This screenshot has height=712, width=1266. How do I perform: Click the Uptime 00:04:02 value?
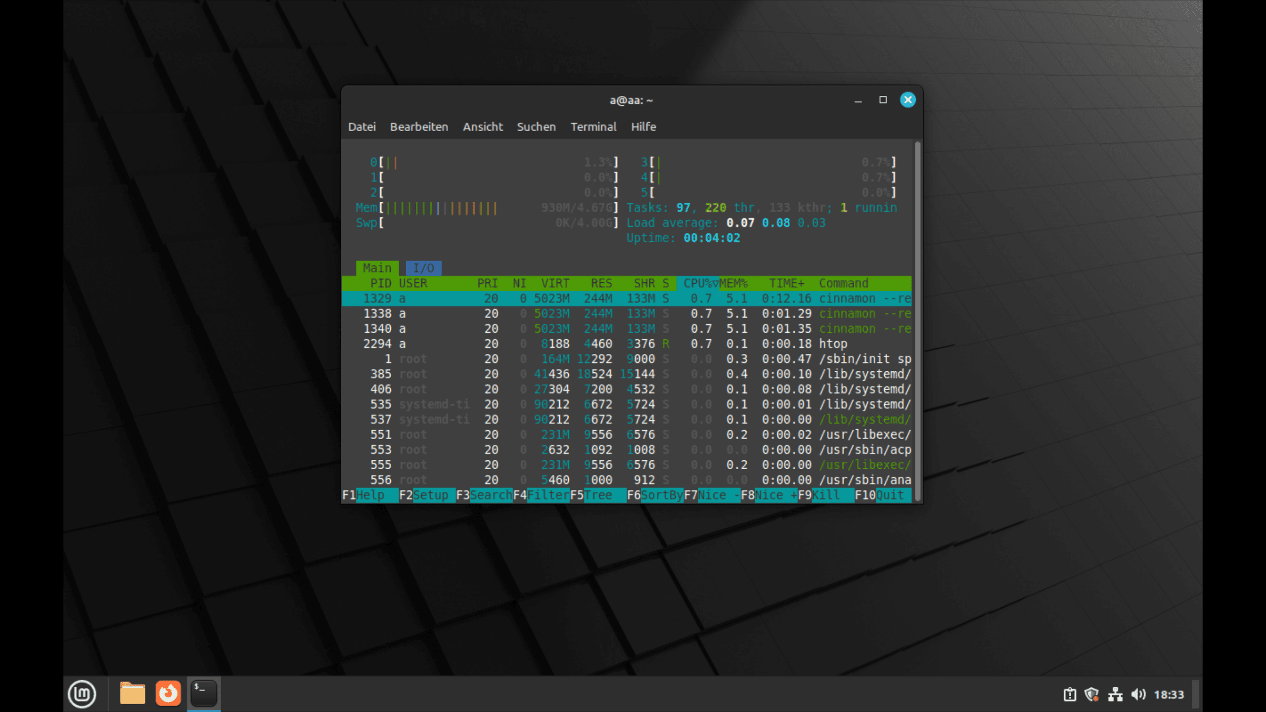pyautogui.click(x=712, y=238)
